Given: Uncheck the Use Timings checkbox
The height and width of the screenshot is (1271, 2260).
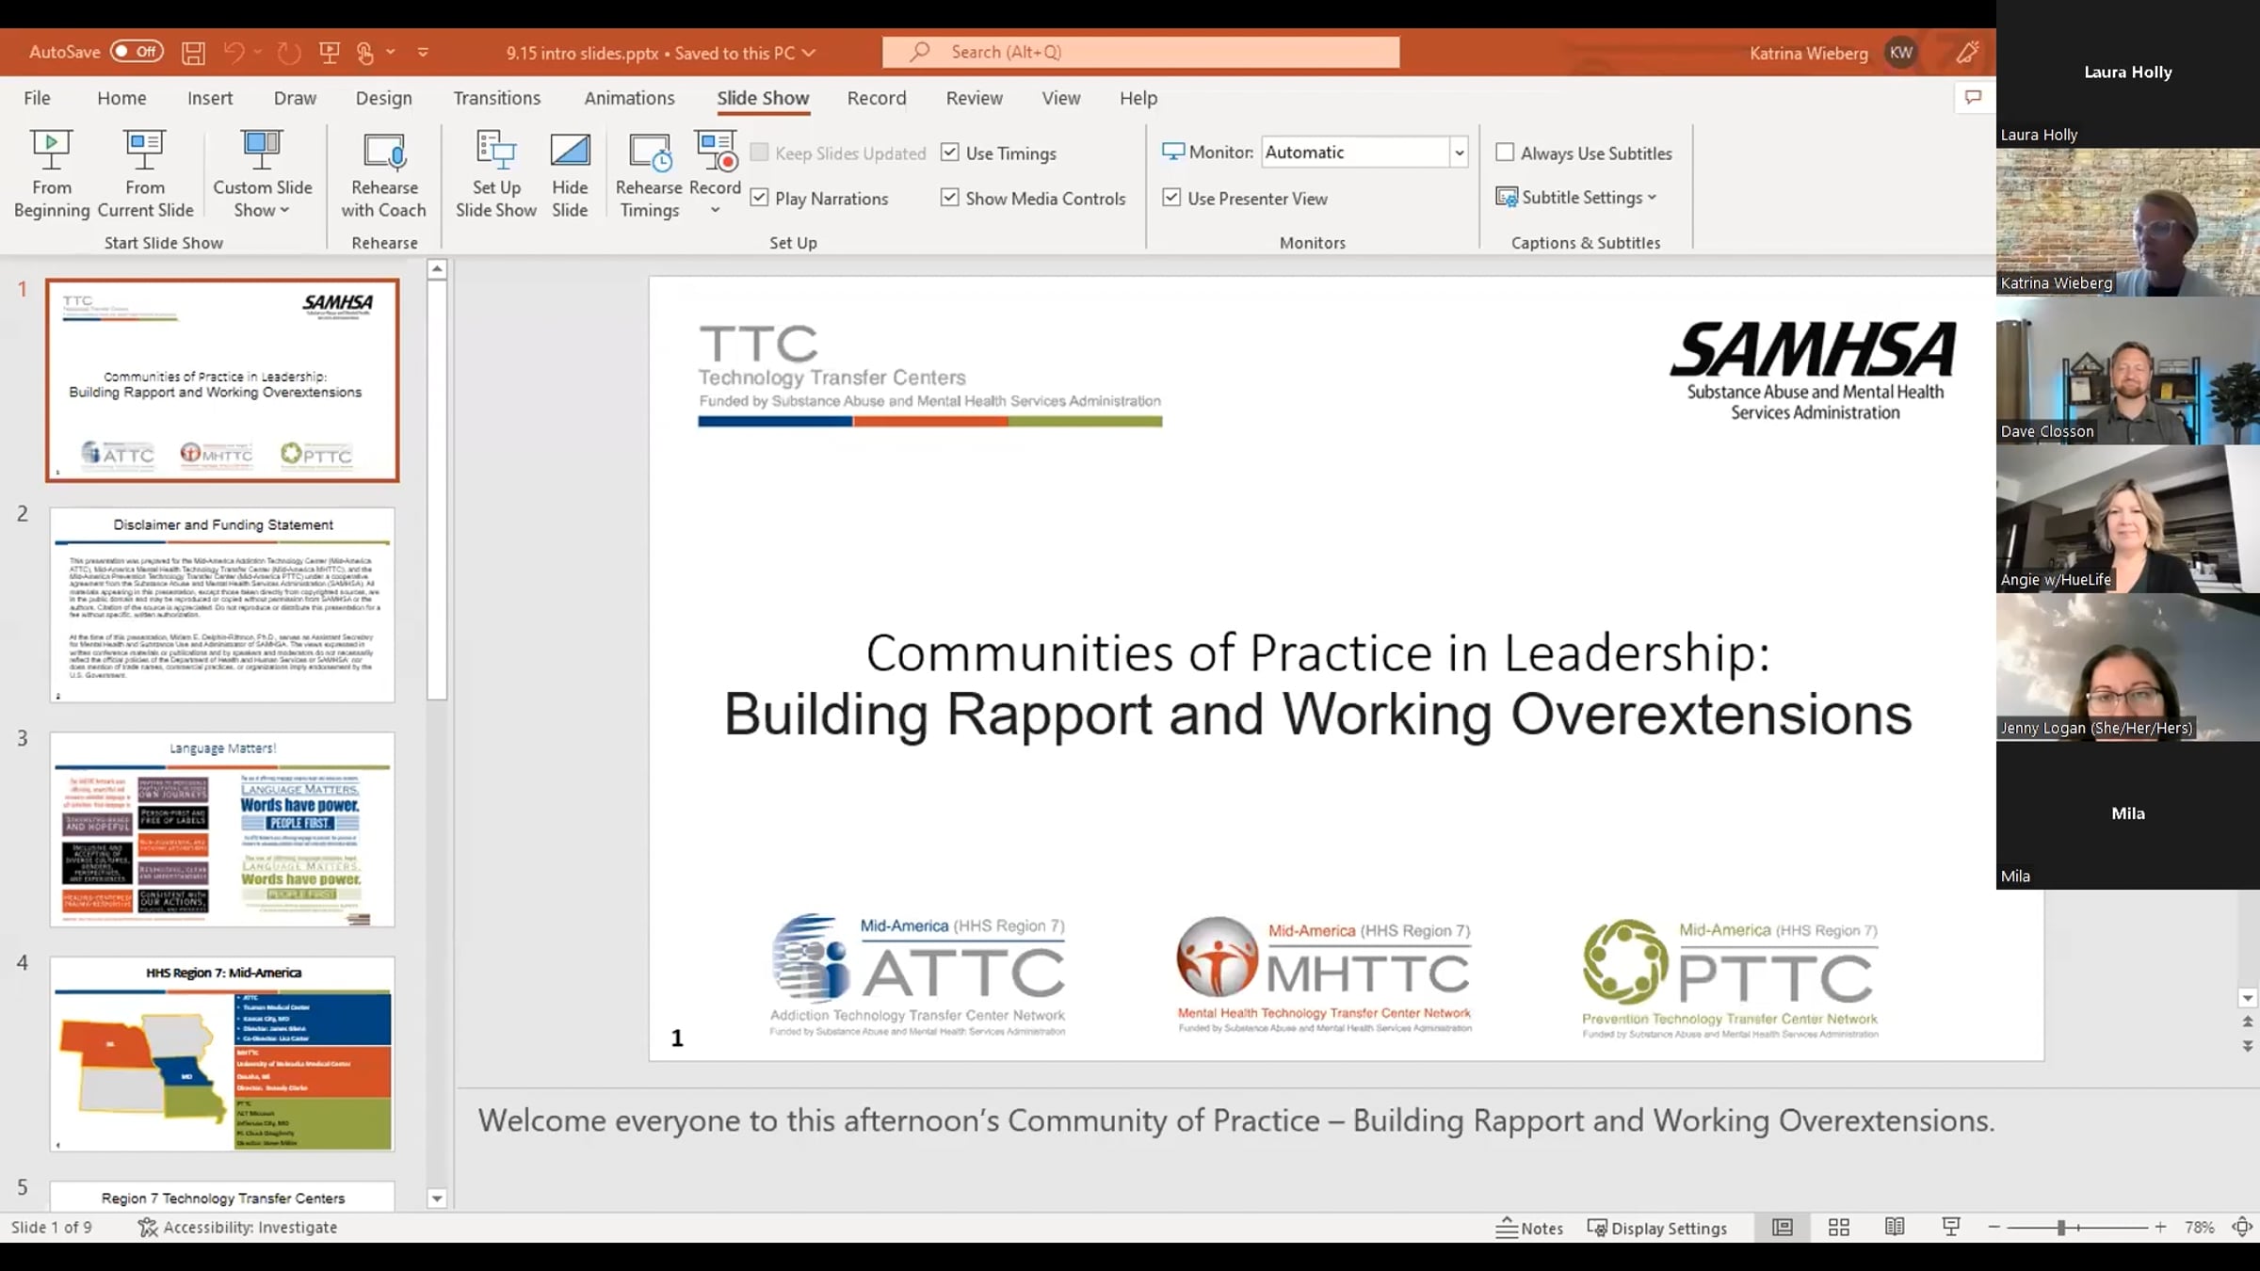Looking at the screenshot, I should point(950,153).
